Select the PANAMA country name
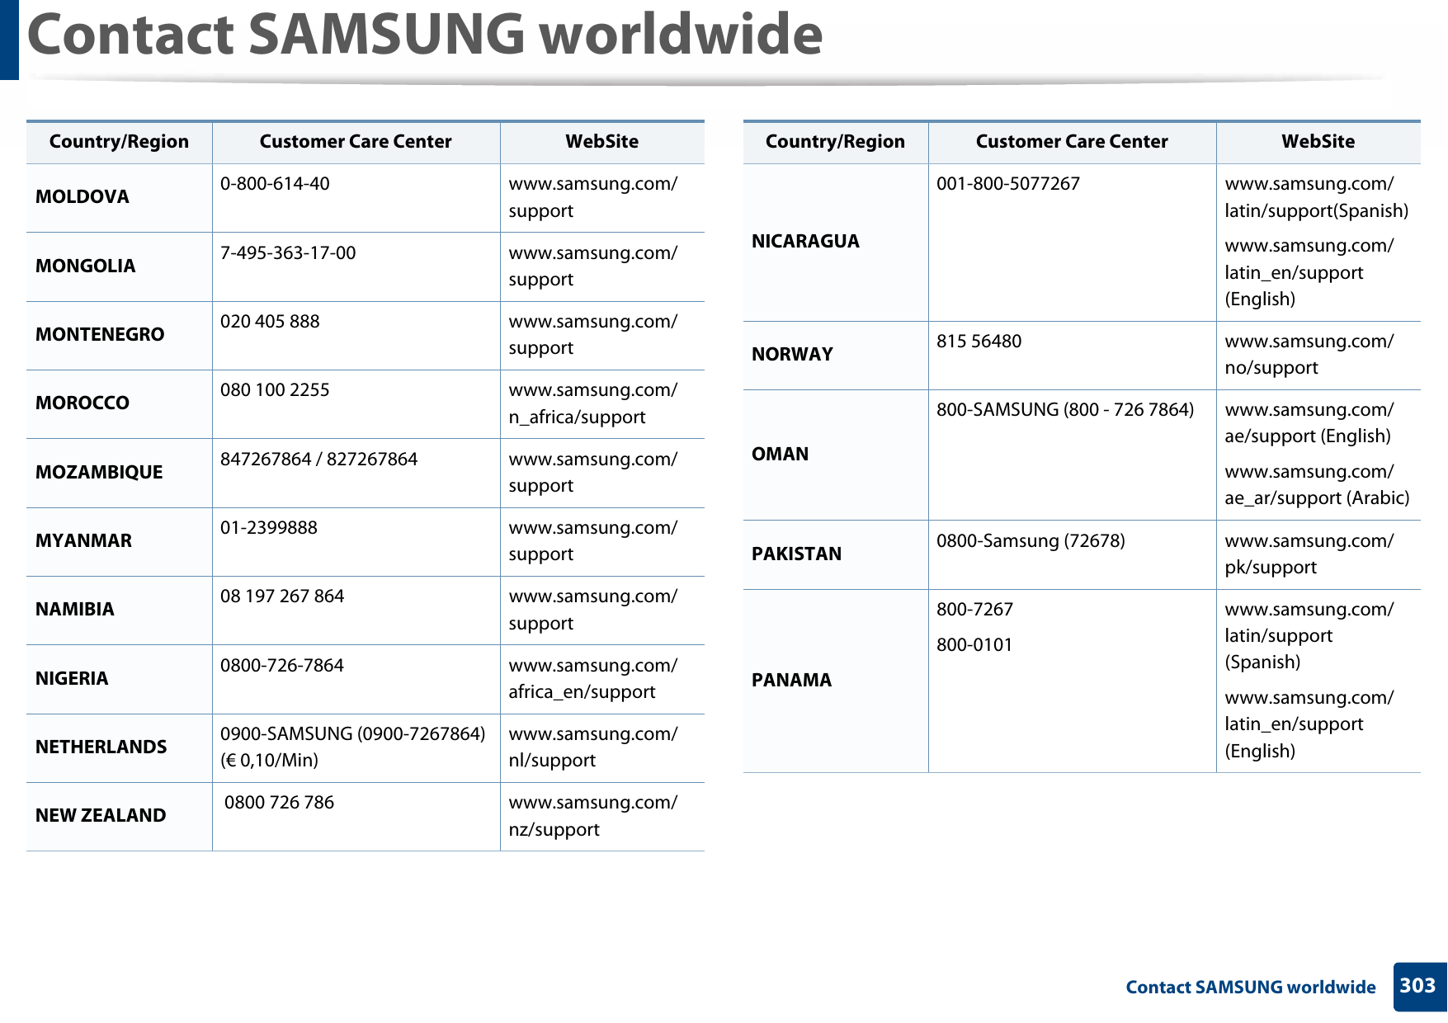1448x1023 pixels. [791, 681]
